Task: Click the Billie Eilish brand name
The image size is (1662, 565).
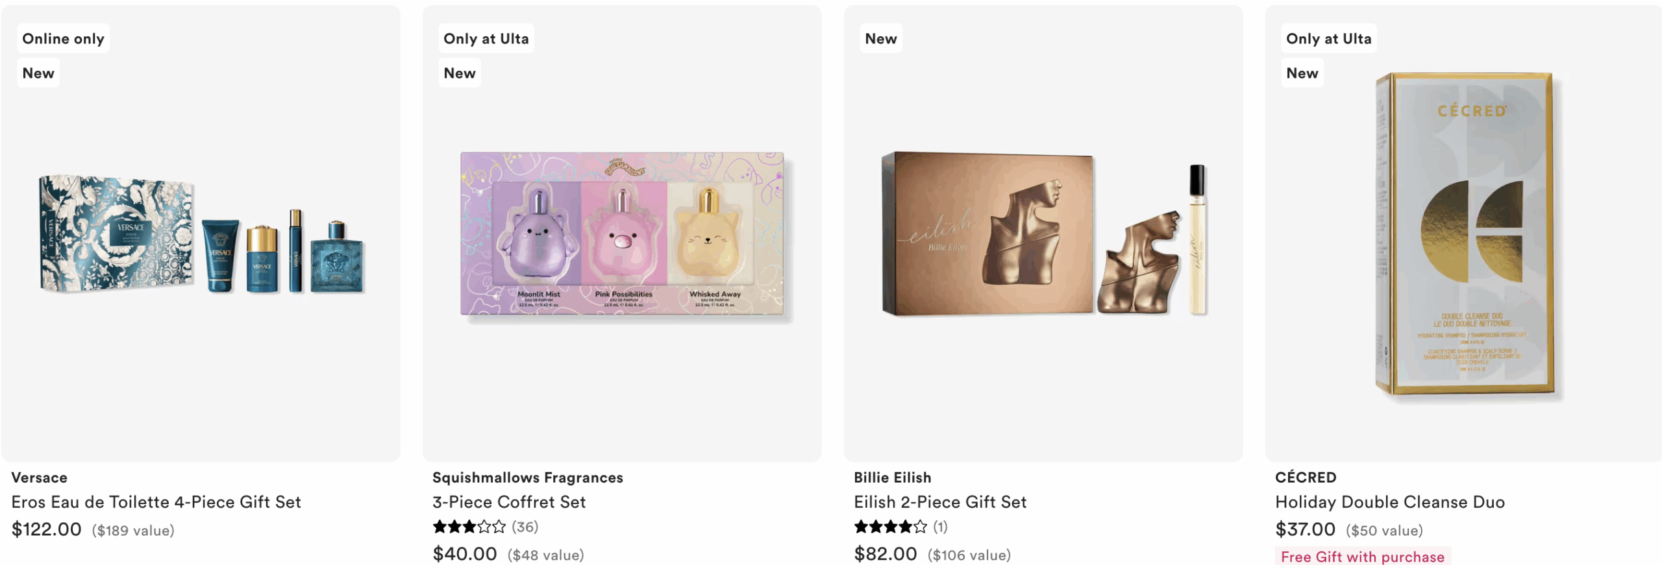Action: (x=892, y=477)
